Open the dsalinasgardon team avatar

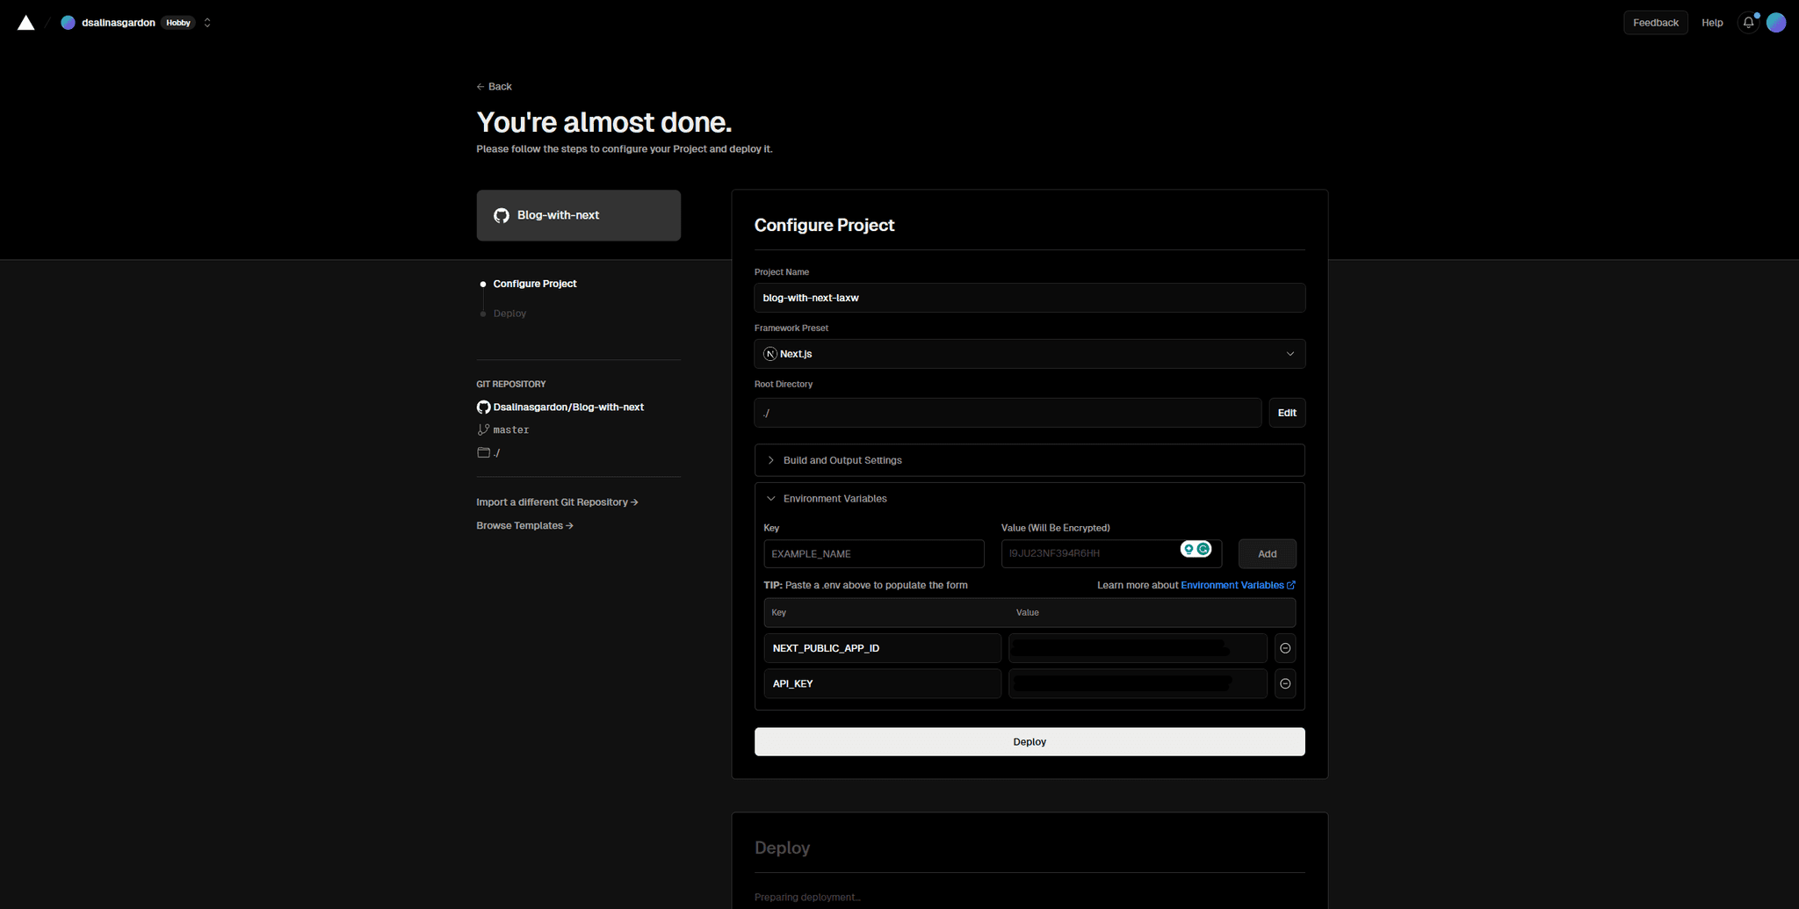pos(68,23)
